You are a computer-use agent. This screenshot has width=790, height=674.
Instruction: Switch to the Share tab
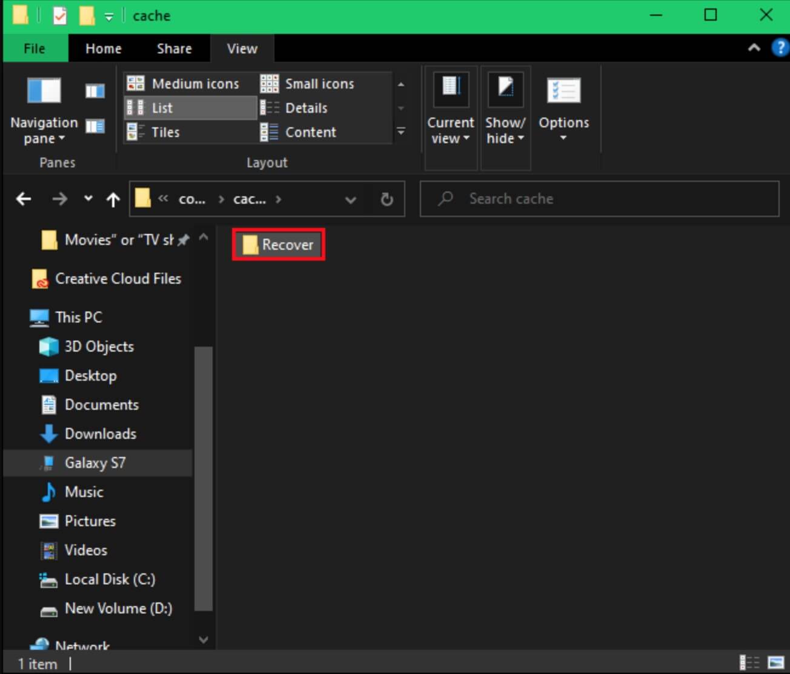click(x=174, y=48)
